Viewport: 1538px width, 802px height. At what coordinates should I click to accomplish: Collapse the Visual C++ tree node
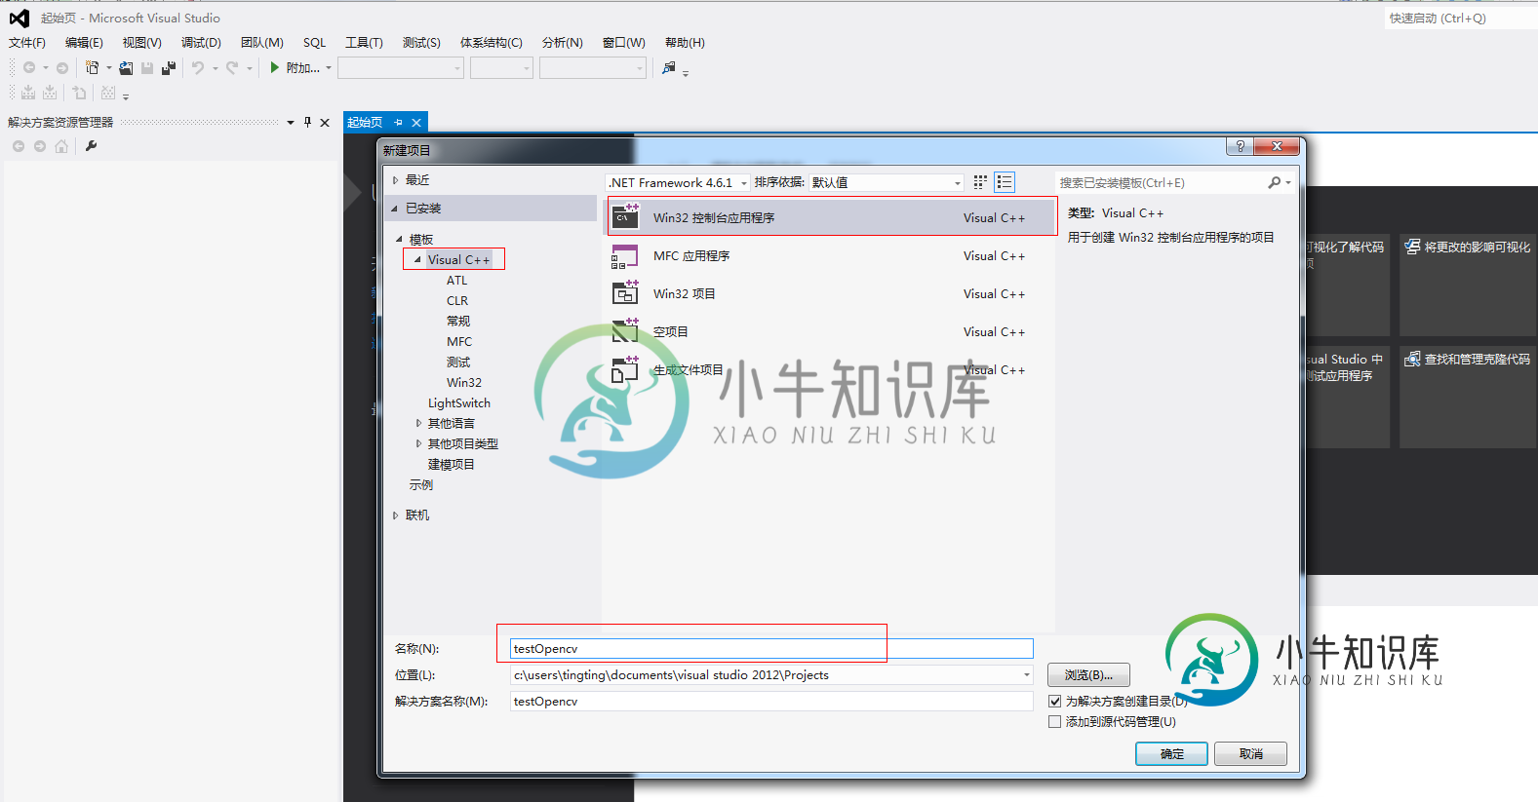tap(417, 260)
